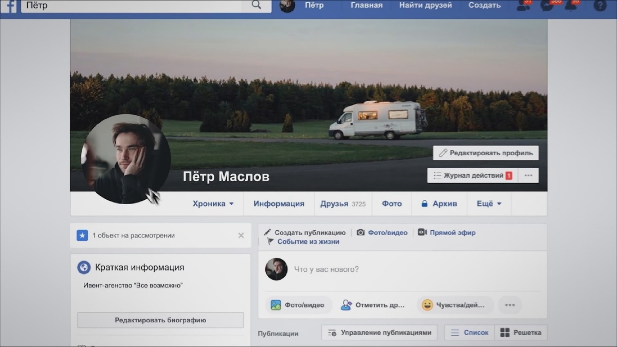Open friend requests icon in top bar
Screen dimensions: 617x347
(x=524, y=5)
